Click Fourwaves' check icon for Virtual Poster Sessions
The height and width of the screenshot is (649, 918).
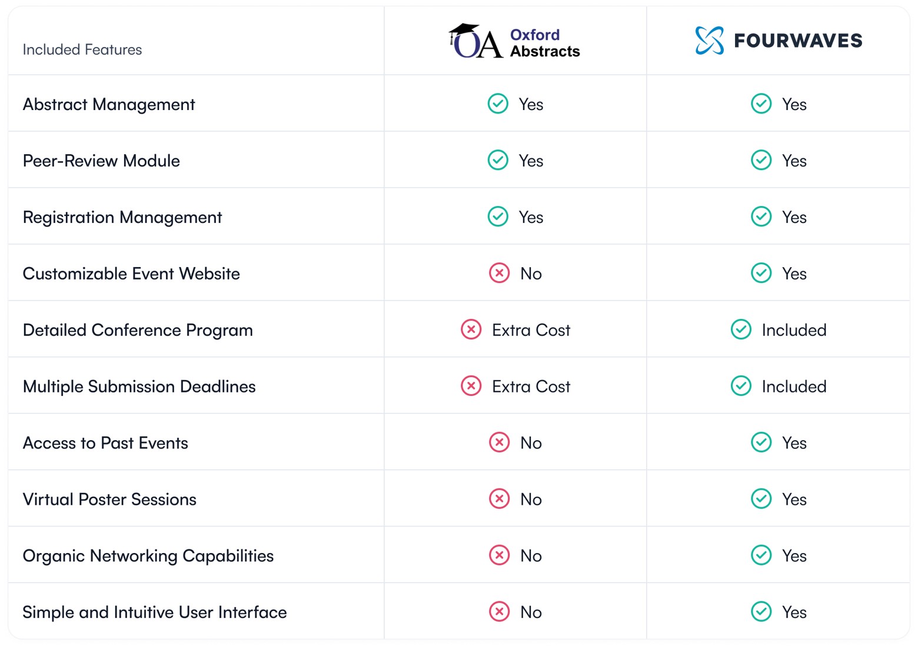point(761,500)
